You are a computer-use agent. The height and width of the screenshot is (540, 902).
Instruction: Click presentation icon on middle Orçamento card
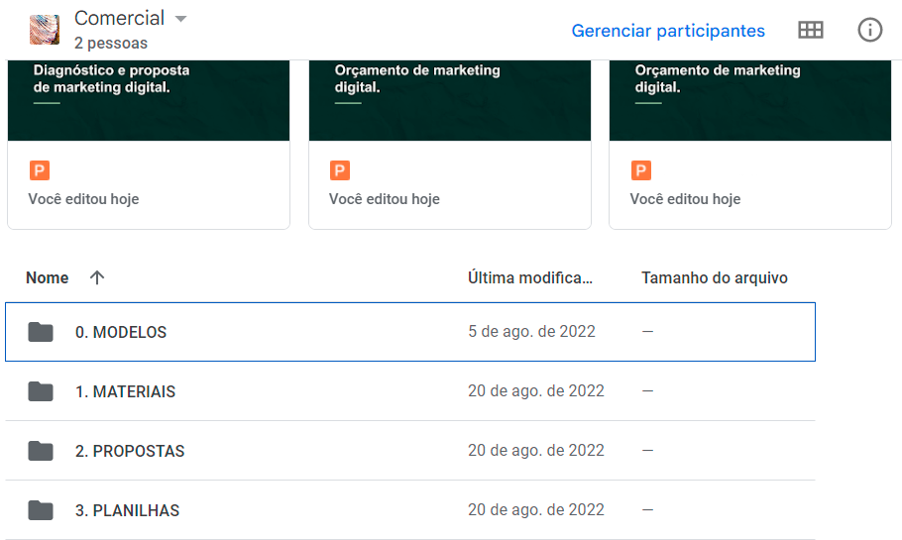point(340,170)
